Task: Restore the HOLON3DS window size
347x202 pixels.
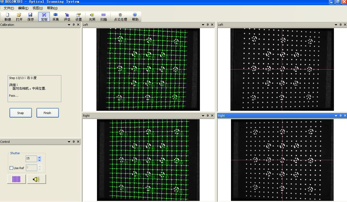Action: coord(338,2)
